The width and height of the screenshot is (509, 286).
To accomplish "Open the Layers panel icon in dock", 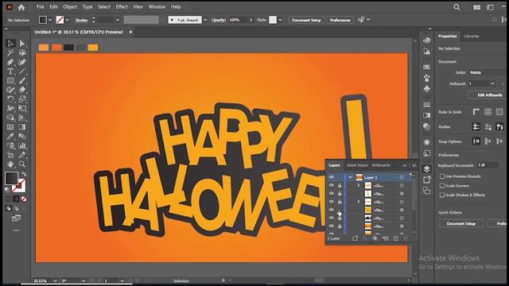I will [x=427, y=169].
